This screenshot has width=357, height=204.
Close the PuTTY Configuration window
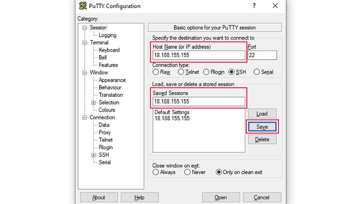pos(275,6)
